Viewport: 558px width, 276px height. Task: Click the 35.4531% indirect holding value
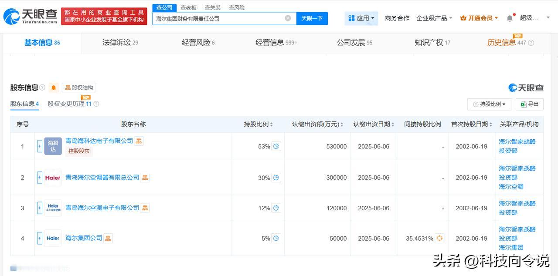[419, 238]
